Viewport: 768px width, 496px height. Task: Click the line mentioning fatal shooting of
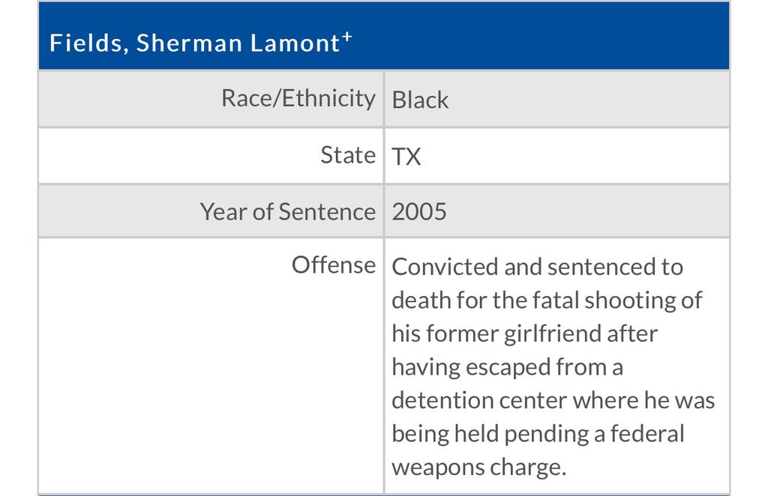pos(547,300)
